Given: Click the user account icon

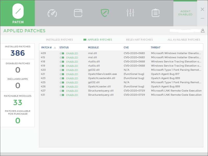Looking at the screenshot, I should tap(203, 31).
